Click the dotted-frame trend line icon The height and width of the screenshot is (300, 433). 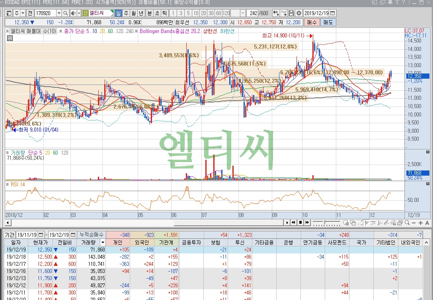coord(359,223)
